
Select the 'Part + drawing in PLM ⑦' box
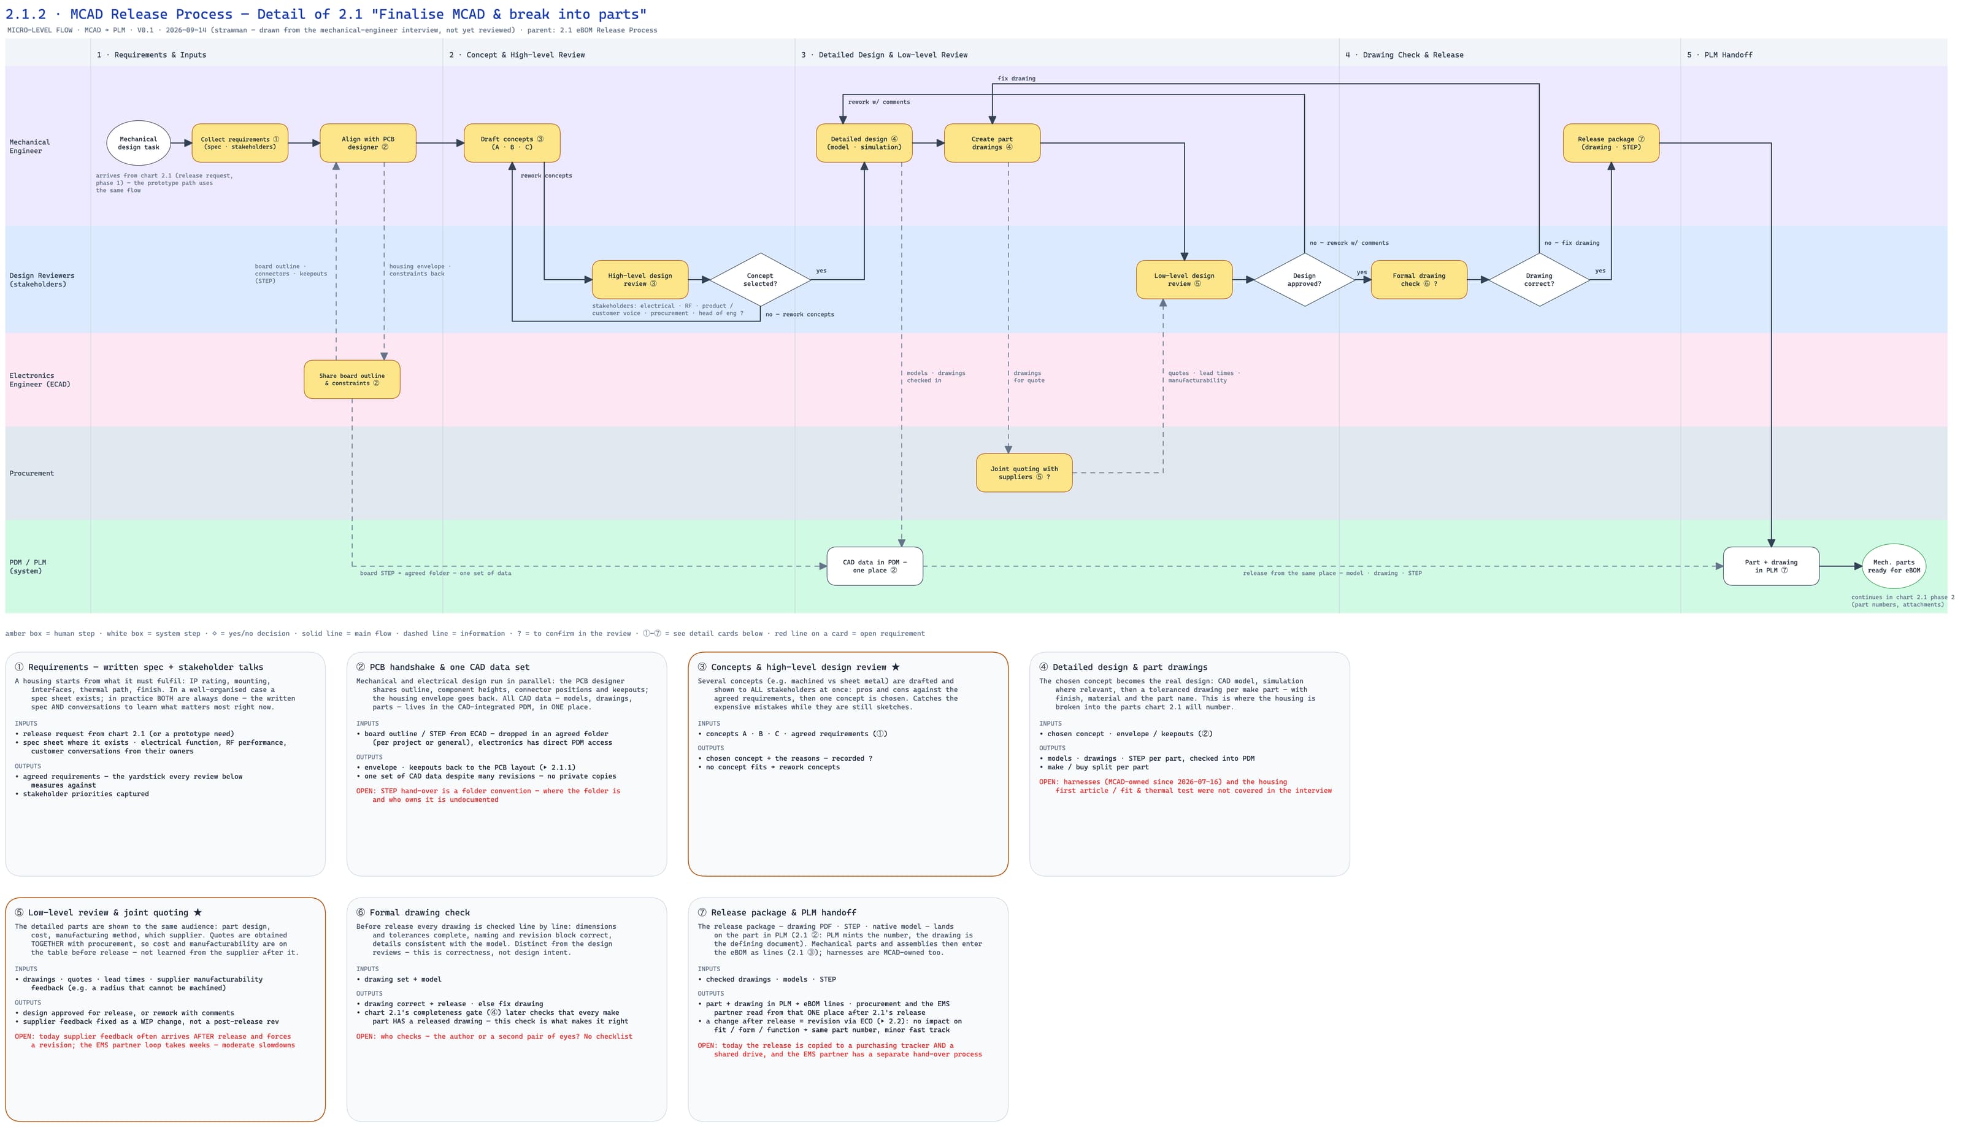1771,567
